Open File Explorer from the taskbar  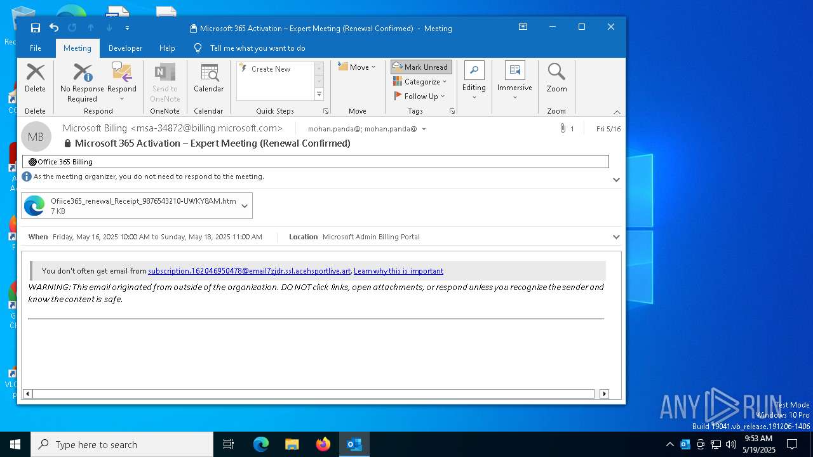pyautogui.click(x=292, y=444)
